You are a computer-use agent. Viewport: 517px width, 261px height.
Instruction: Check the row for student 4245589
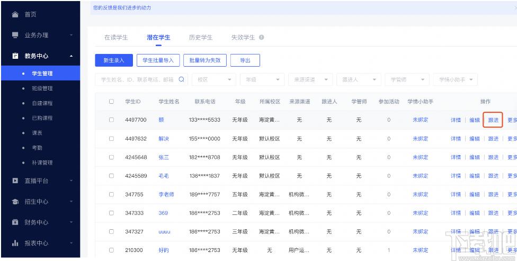pyautogui.click(x=111, y=176)
